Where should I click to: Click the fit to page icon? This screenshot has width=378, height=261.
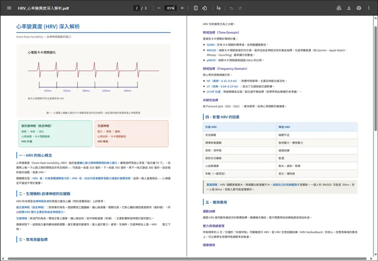[x=196, y=8]
